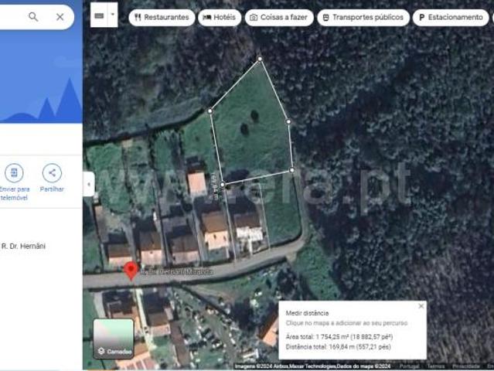494x371 pixels.
Task: Click the search magnifier icon
Action: coord(33,16)
